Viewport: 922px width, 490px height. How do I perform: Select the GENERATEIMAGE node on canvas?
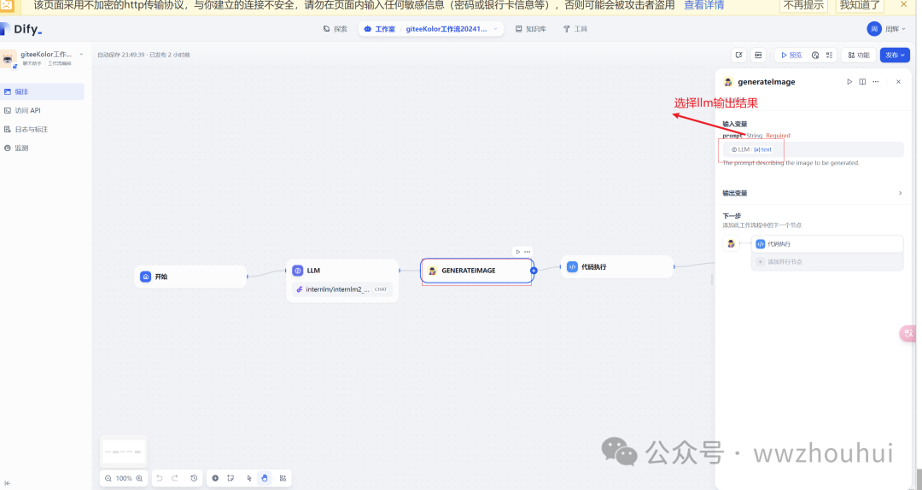pyautogui.click(x=477, y=271)
